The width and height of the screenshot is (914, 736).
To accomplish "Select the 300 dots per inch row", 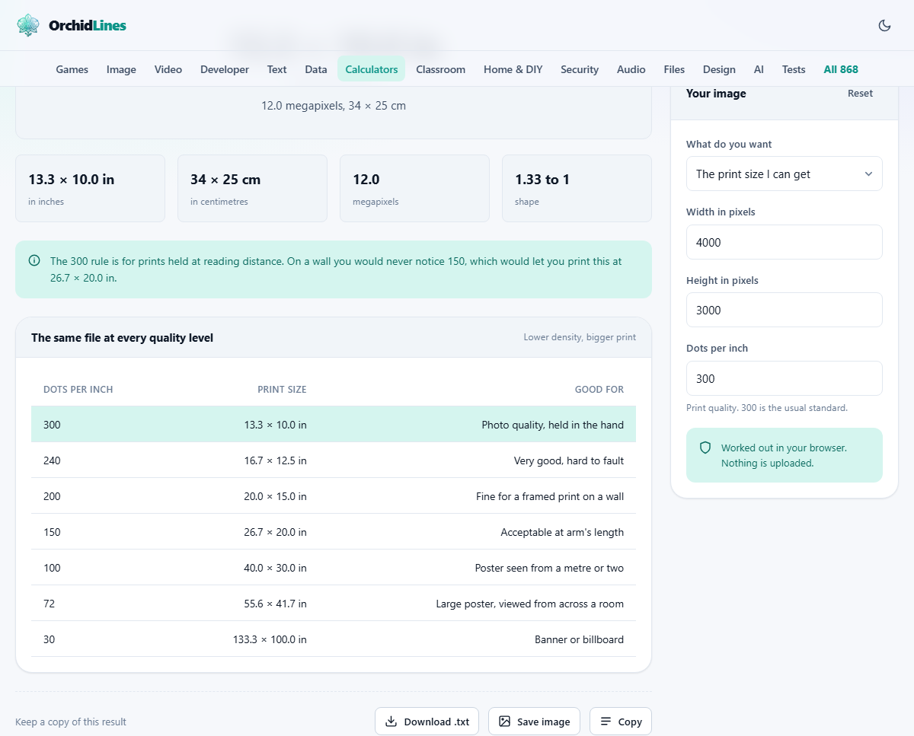I will click(x=334, y=425).
